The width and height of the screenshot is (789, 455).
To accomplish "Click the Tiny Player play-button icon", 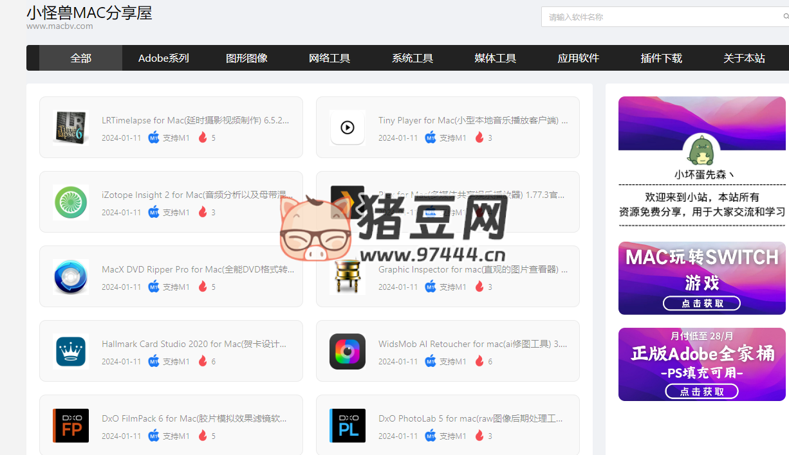I will pos(347,127).
